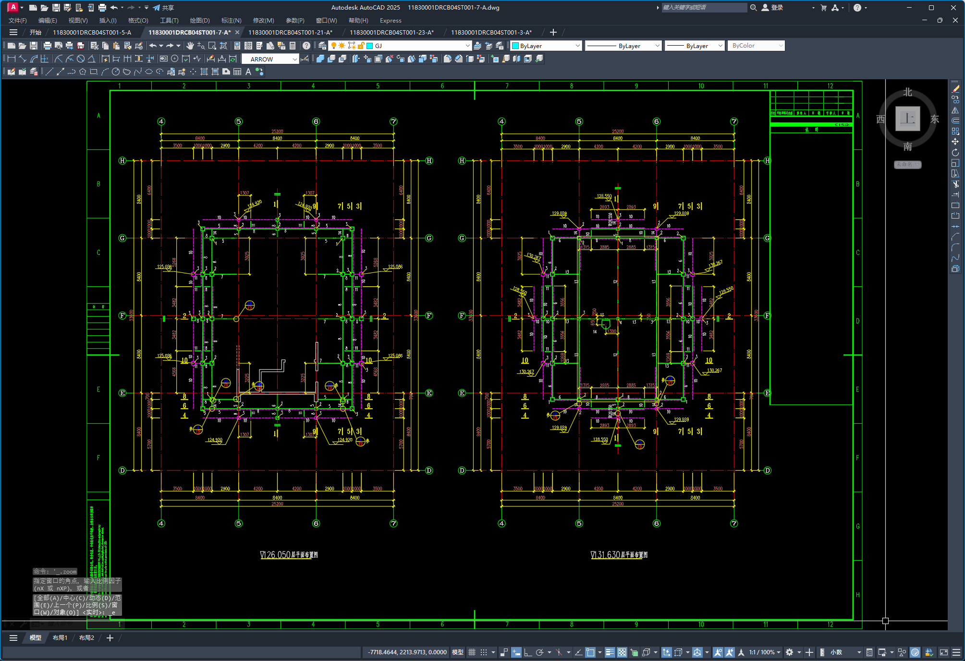The width and height of the screenshot is (965, 661).
Task: Click the Plot printer icon
Action: [47, 46]
